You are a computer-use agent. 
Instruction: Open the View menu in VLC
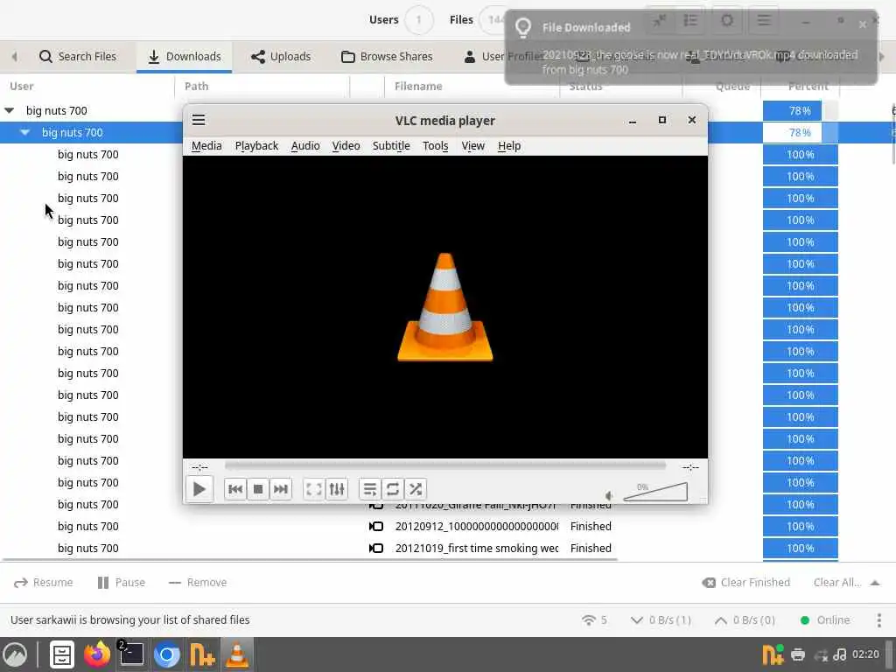coord(472,146)
